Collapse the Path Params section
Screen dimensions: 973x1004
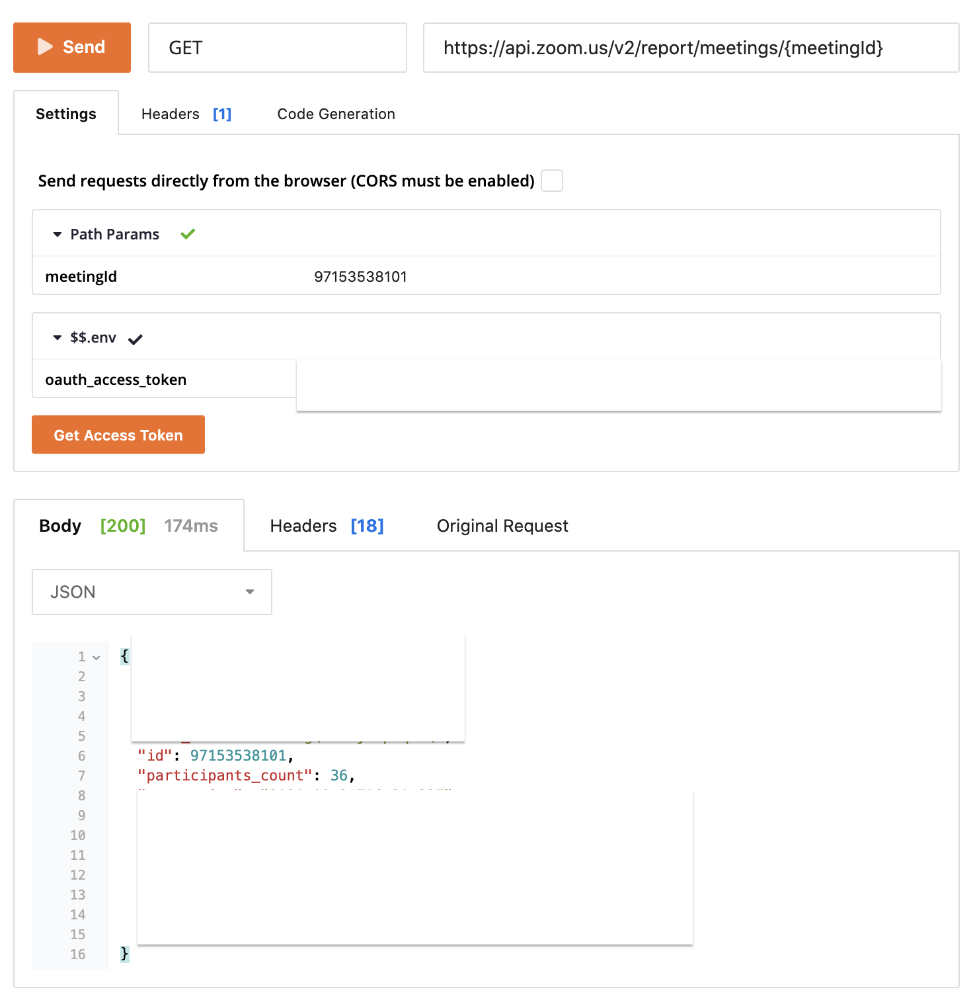tap(58, 234)
